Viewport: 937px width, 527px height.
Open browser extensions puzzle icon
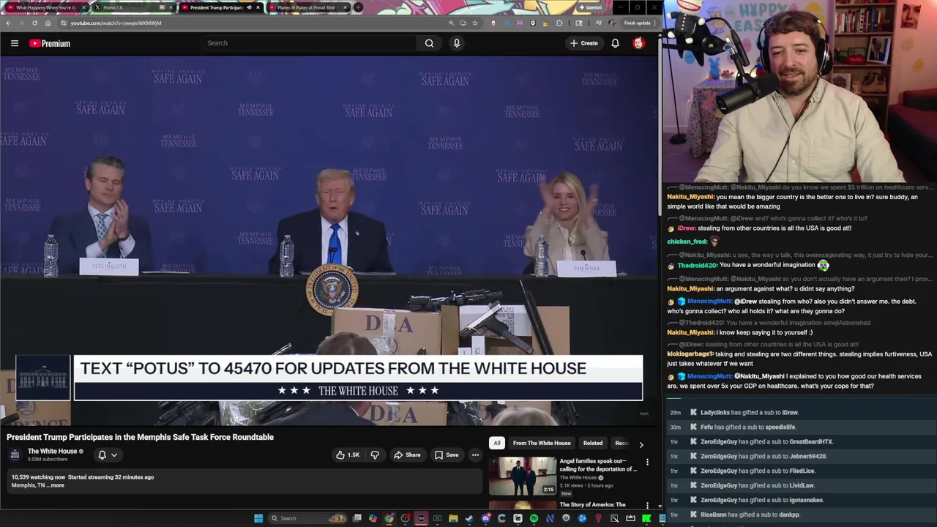click(559, 23)
